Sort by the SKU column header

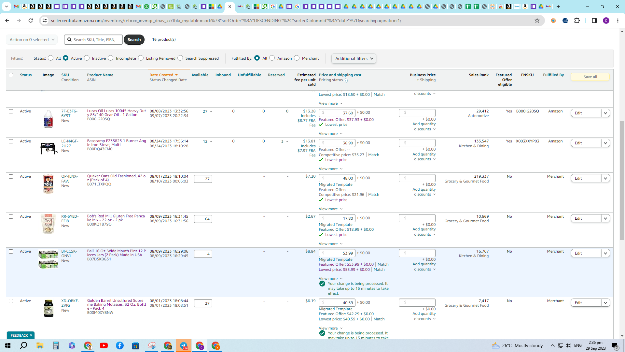pyautogui.click(x=65, y=75)
